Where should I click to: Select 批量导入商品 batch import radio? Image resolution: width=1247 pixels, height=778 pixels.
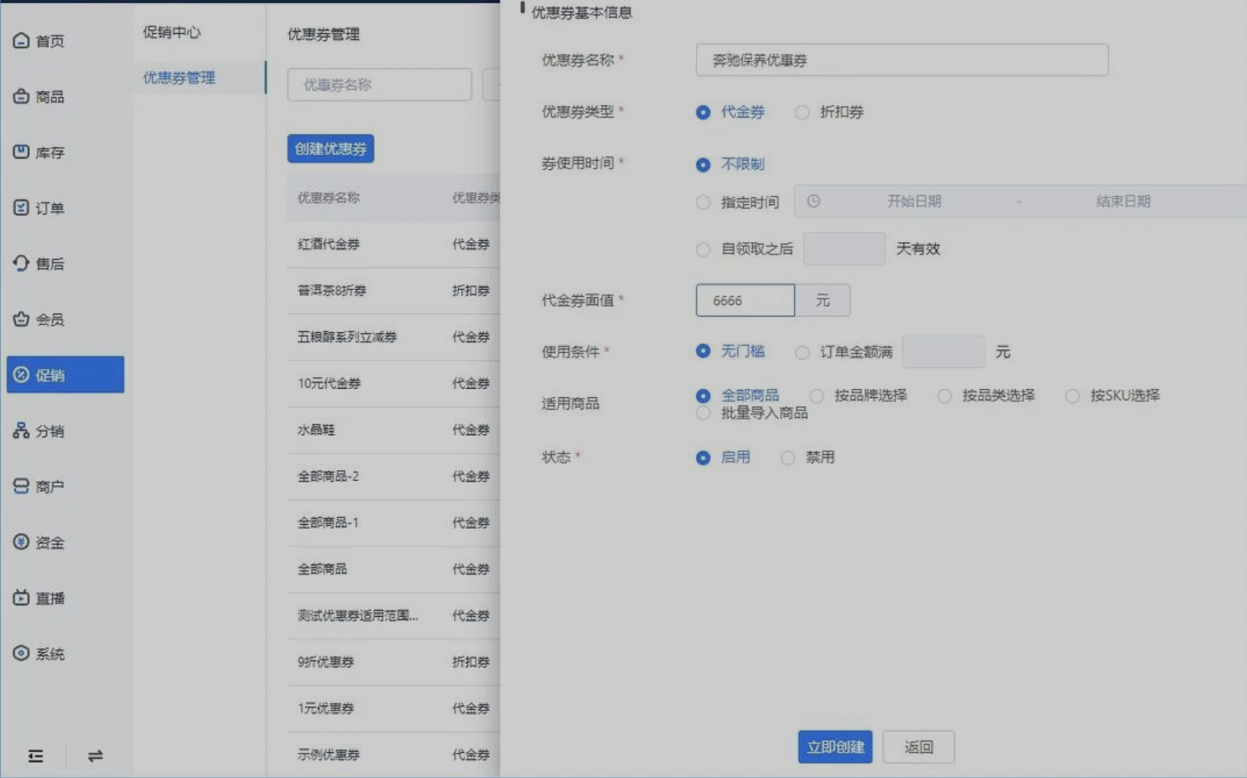pyautogui.click(x=703, y=413)
